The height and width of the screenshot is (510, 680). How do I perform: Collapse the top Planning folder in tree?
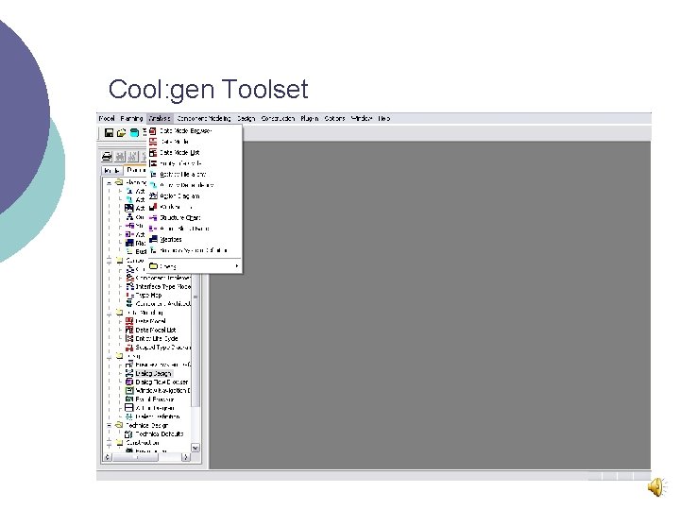click(x=110, y=182)
